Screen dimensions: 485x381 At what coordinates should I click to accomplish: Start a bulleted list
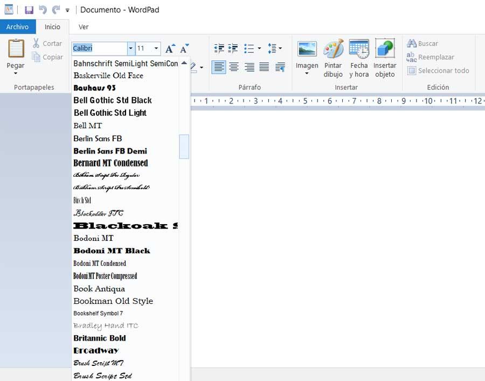pyautogui.click(x=249, y=49)
